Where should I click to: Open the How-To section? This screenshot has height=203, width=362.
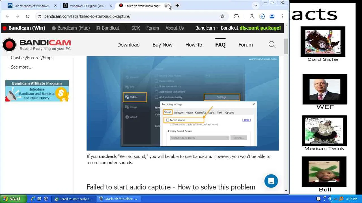pos(194,45)
